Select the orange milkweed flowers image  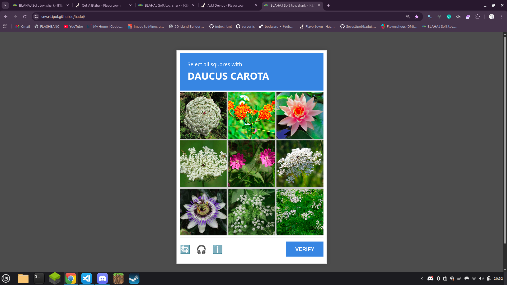[x=251, y=115]
